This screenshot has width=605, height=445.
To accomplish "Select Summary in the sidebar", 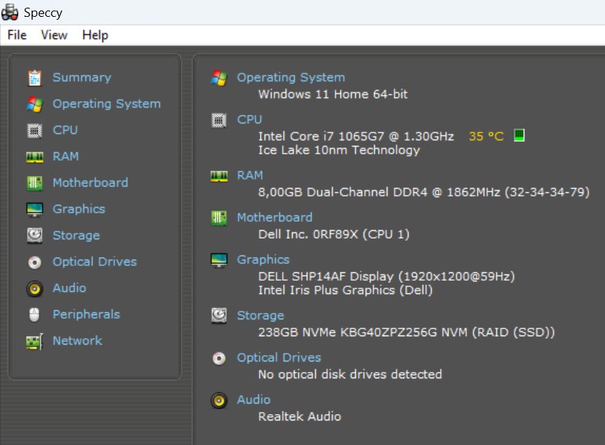I will point(82,78).
